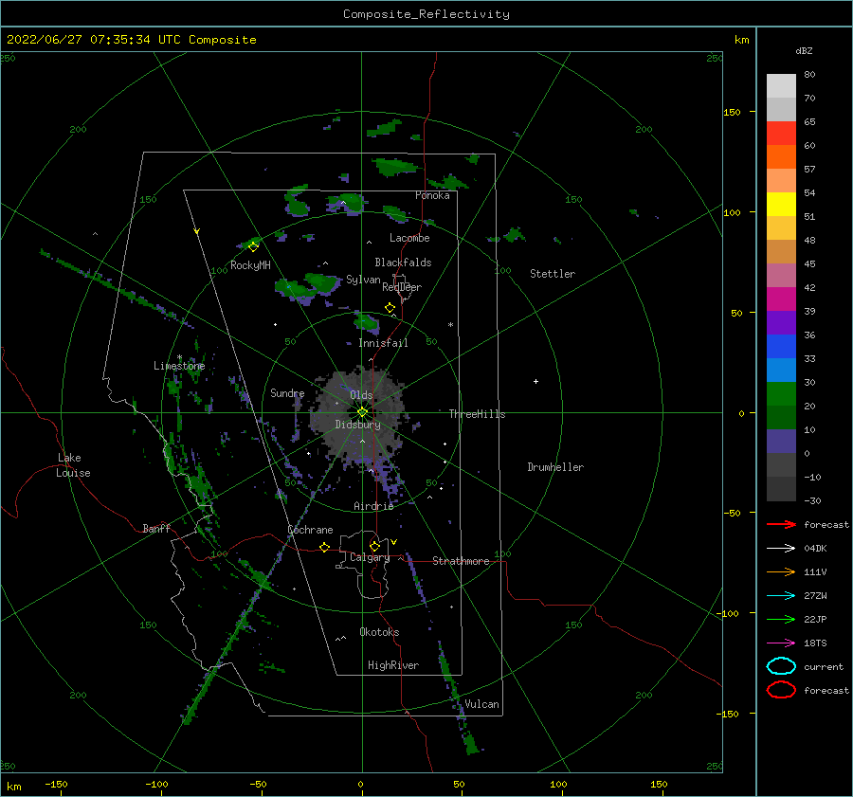Click the HighRiver label
Viewport: 853px width, 797px height.
click(393, 665)
